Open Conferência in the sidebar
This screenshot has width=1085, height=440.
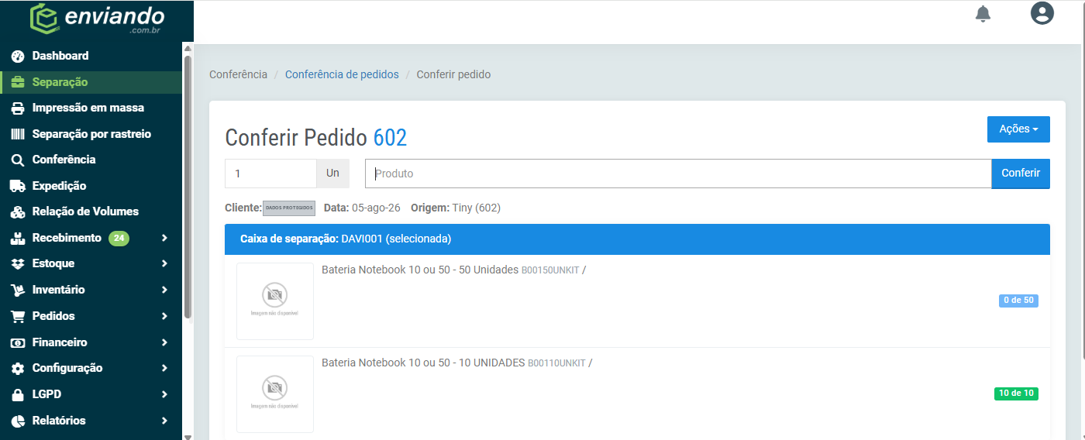(91, 160)
